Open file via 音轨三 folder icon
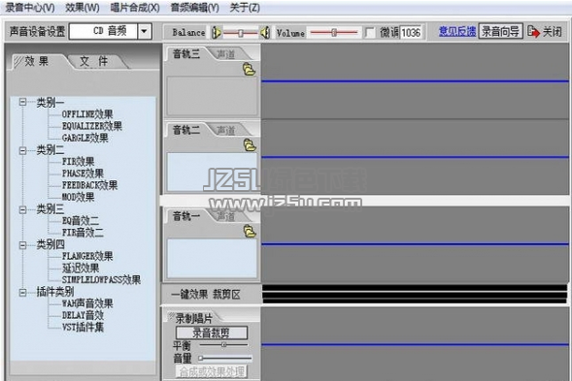The height and width of the screenshot is (381, 572). click(250, 69)
